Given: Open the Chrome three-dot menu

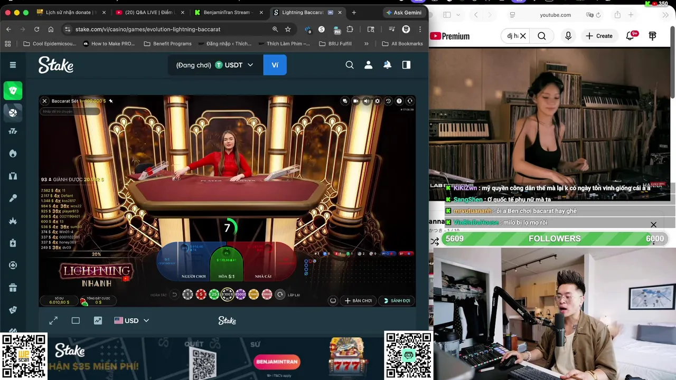Looking at the screenshot, I should coord(420,29).
